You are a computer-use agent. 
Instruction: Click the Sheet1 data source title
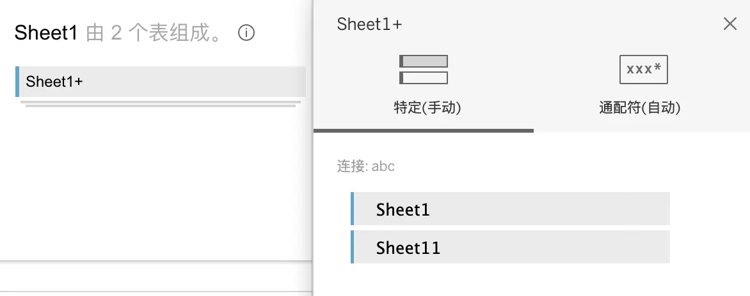point(46,33)
